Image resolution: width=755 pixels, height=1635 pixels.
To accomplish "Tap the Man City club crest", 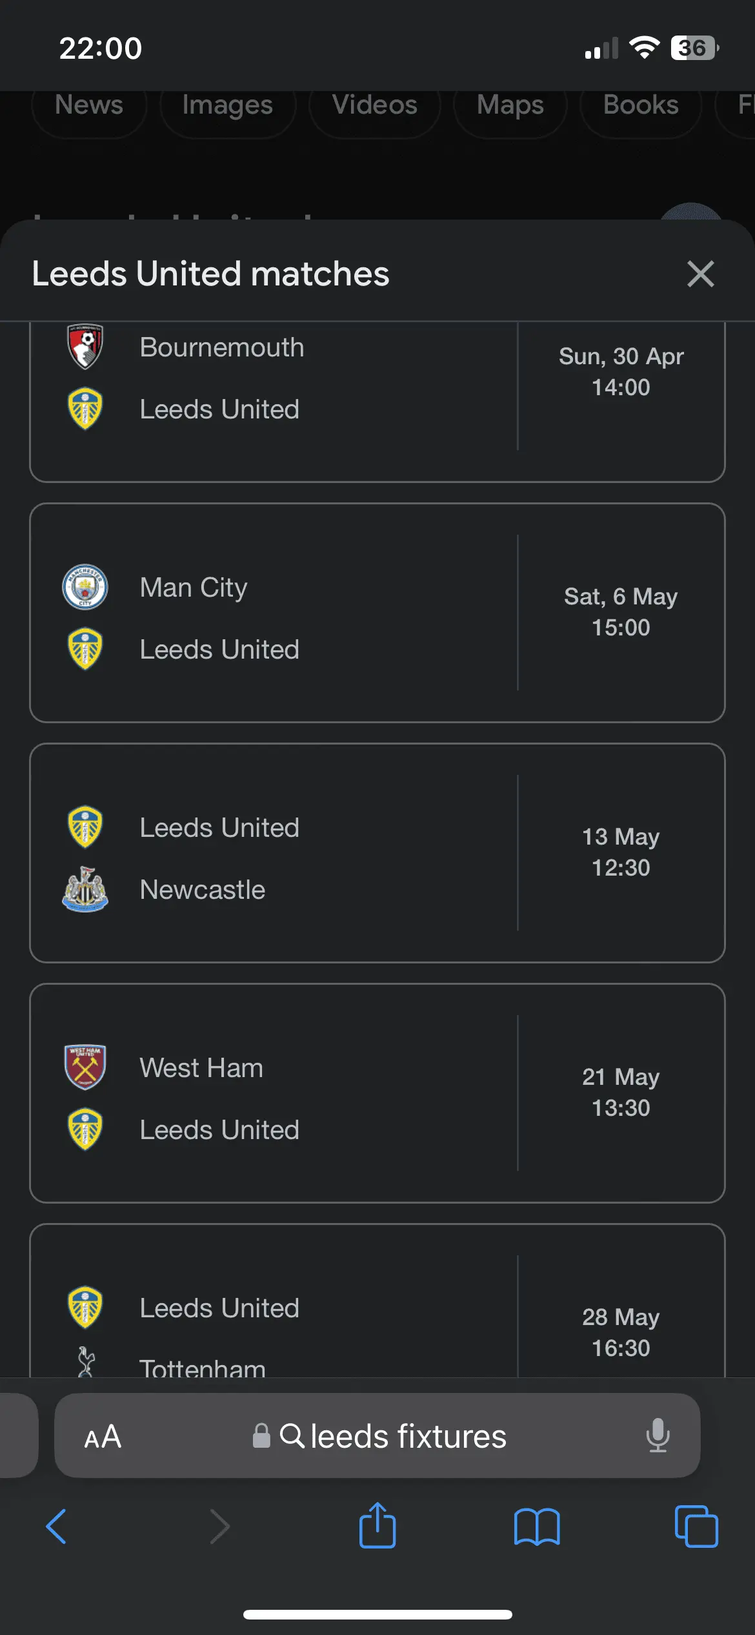I will pos(85,587).
